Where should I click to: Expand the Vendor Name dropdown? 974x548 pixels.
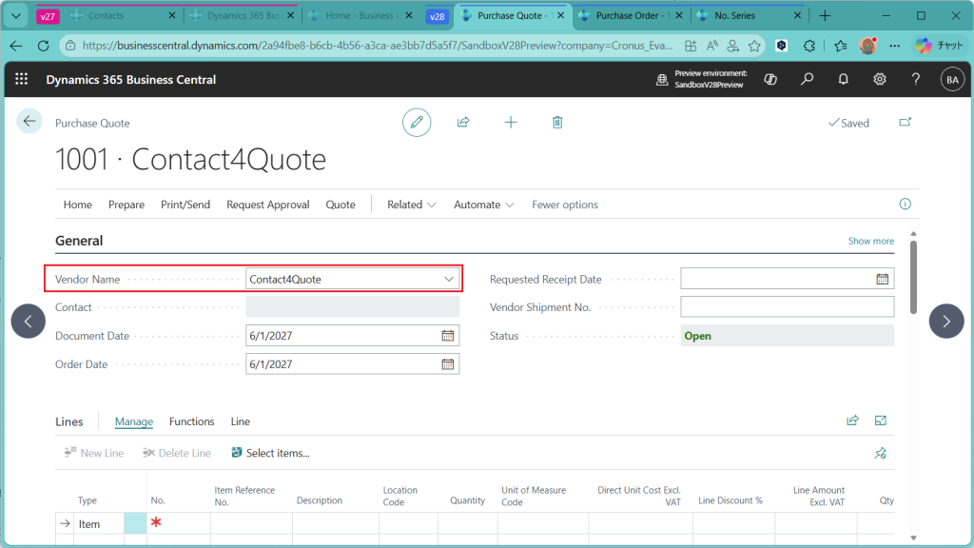[x=449, y=279]
